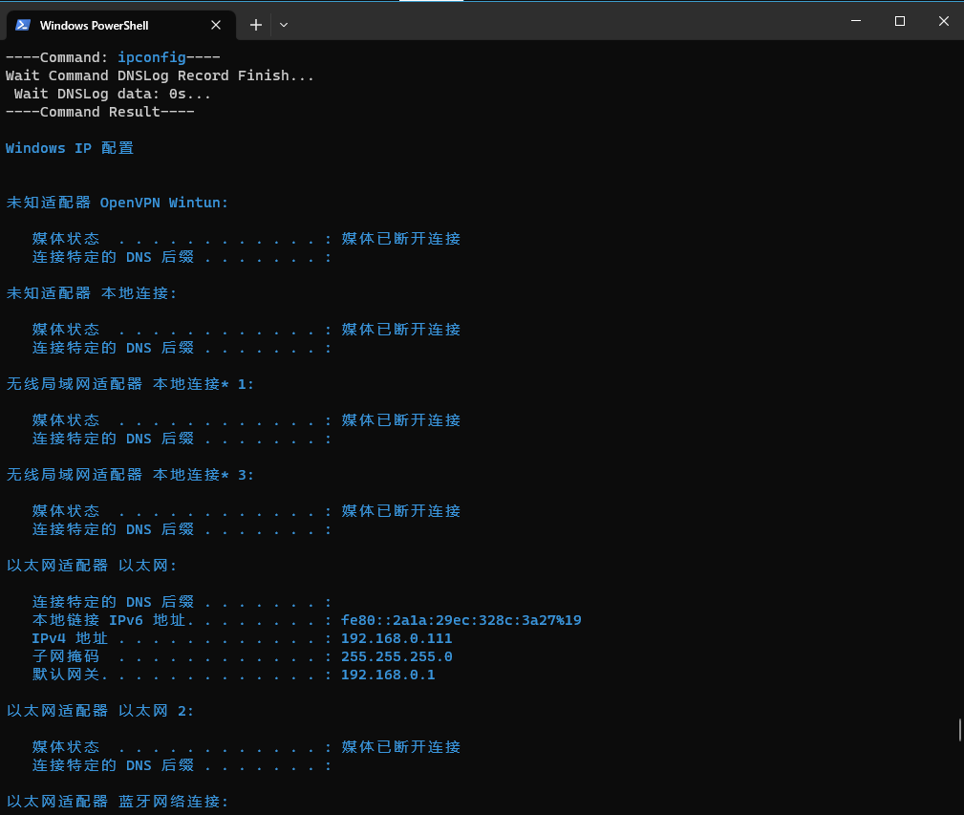Screen dimensions: 964x815
Task: Click the 以太网 2 adapter heading
Action: [x=101, y=711]
